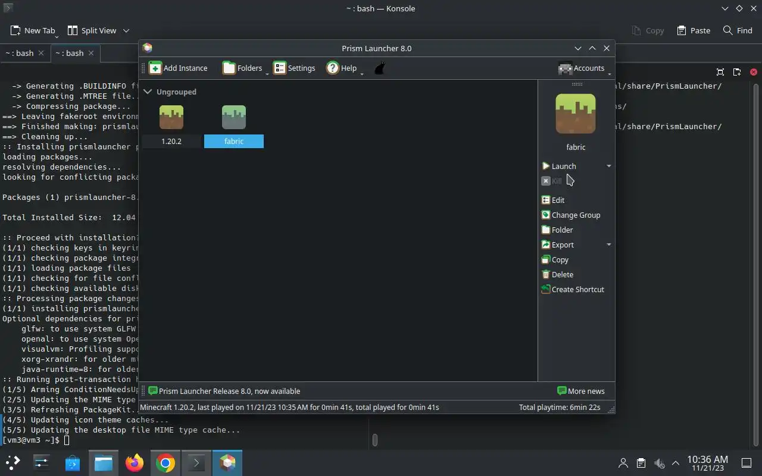Open Prism Launcher Release 8.0 news link
This screenshot has width=762, height=476.
point(224,391)
